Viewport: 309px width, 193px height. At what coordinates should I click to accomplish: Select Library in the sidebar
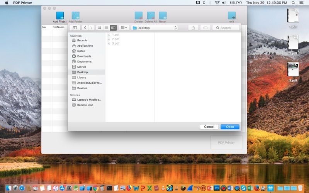(86, 78)
